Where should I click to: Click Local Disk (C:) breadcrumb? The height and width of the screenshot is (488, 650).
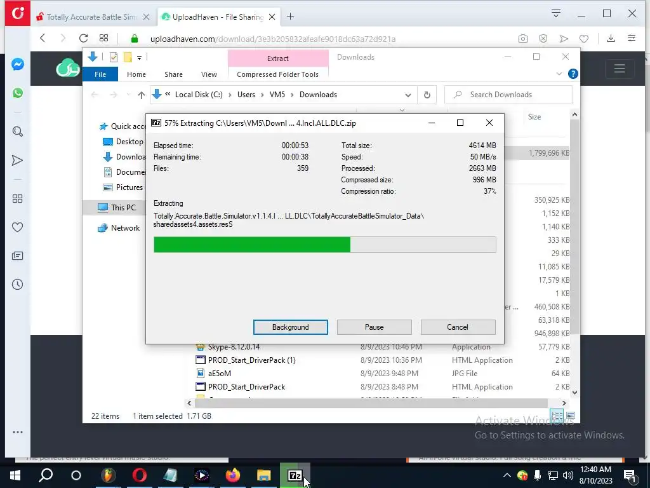[x=199, y=95]
